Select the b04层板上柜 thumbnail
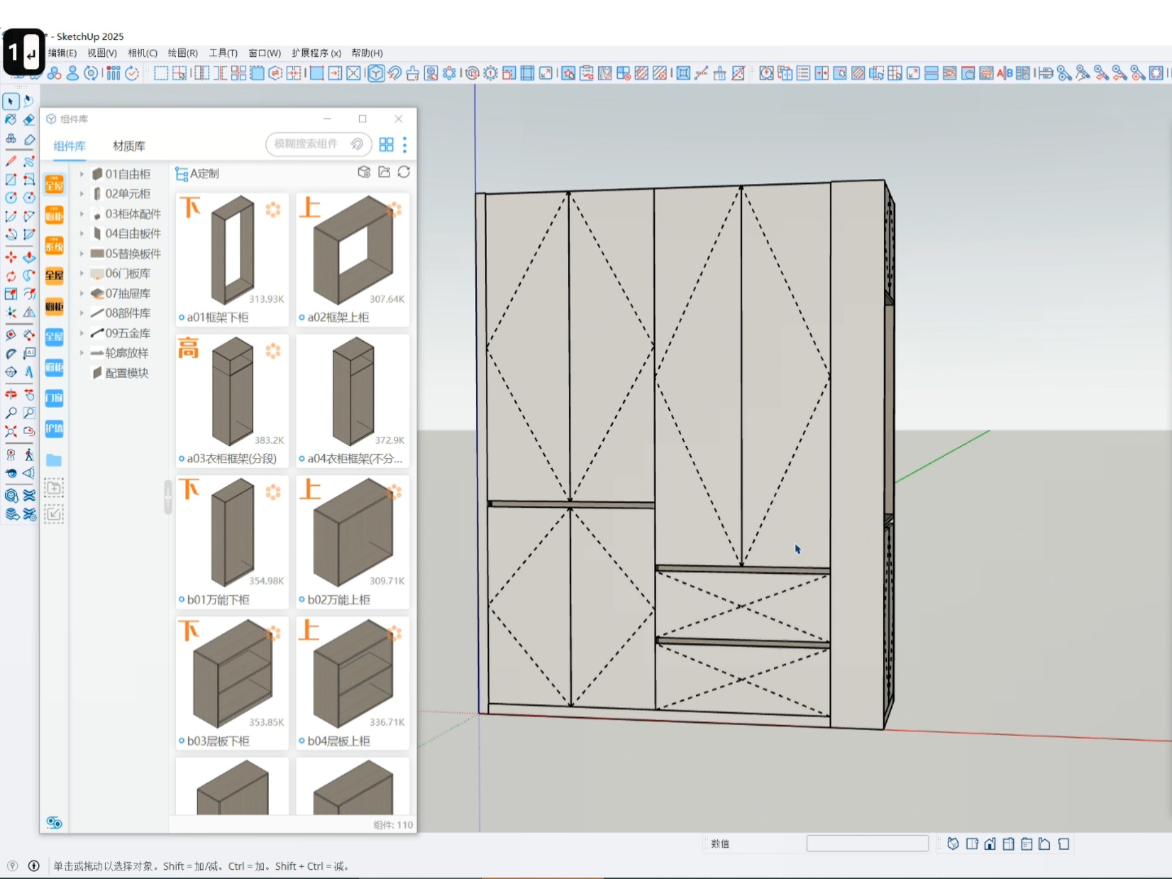This screenshot has width=1172, height=879. 352,684
